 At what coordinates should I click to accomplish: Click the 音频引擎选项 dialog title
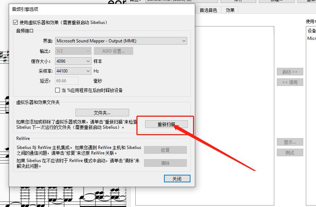(x=25, y=9)
